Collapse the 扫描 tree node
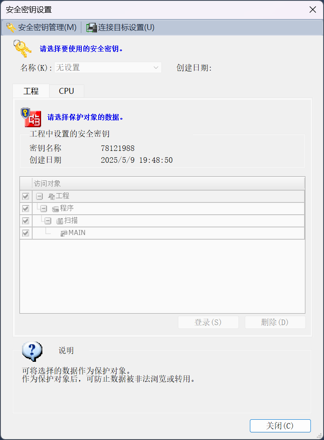Viewport: 324px width, 440px height. pos(48,221)
